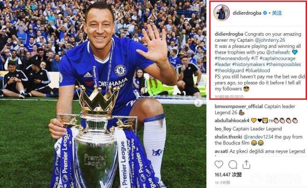Click the blue verified badge icon
This screenshot has width=307, height=188.
pyautogui.click(x=265, y=13)
